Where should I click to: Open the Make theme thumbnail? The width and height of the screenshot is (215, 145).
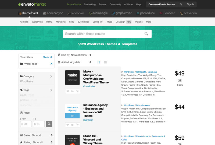coord(72,78)
